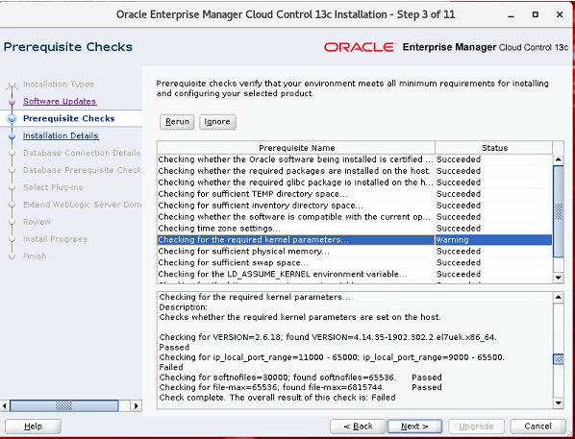
Task: Select the required kernel parameters row
Action: [355, 240]
